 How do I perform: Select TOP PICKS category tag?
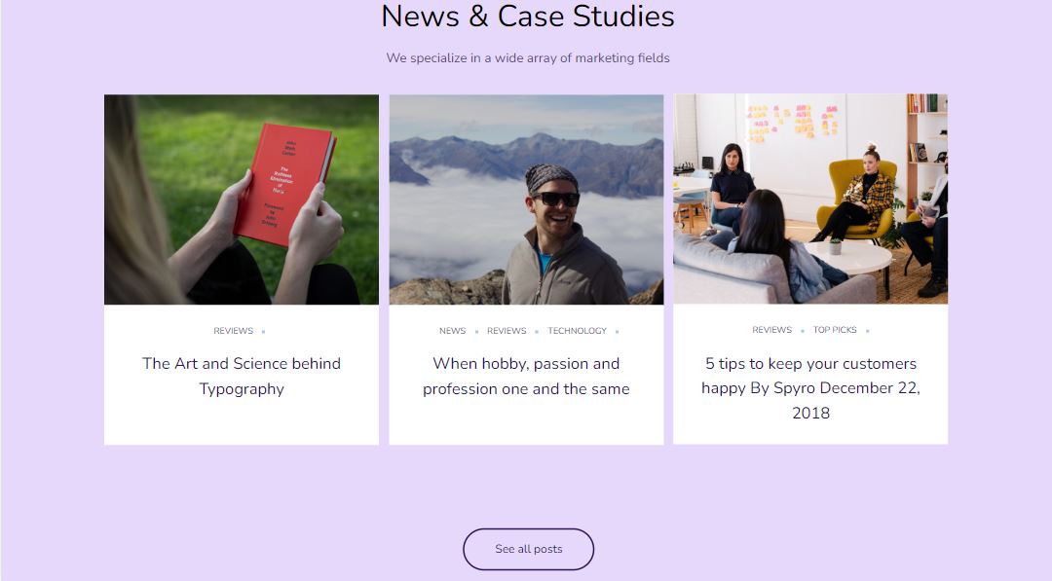[835, 330]
